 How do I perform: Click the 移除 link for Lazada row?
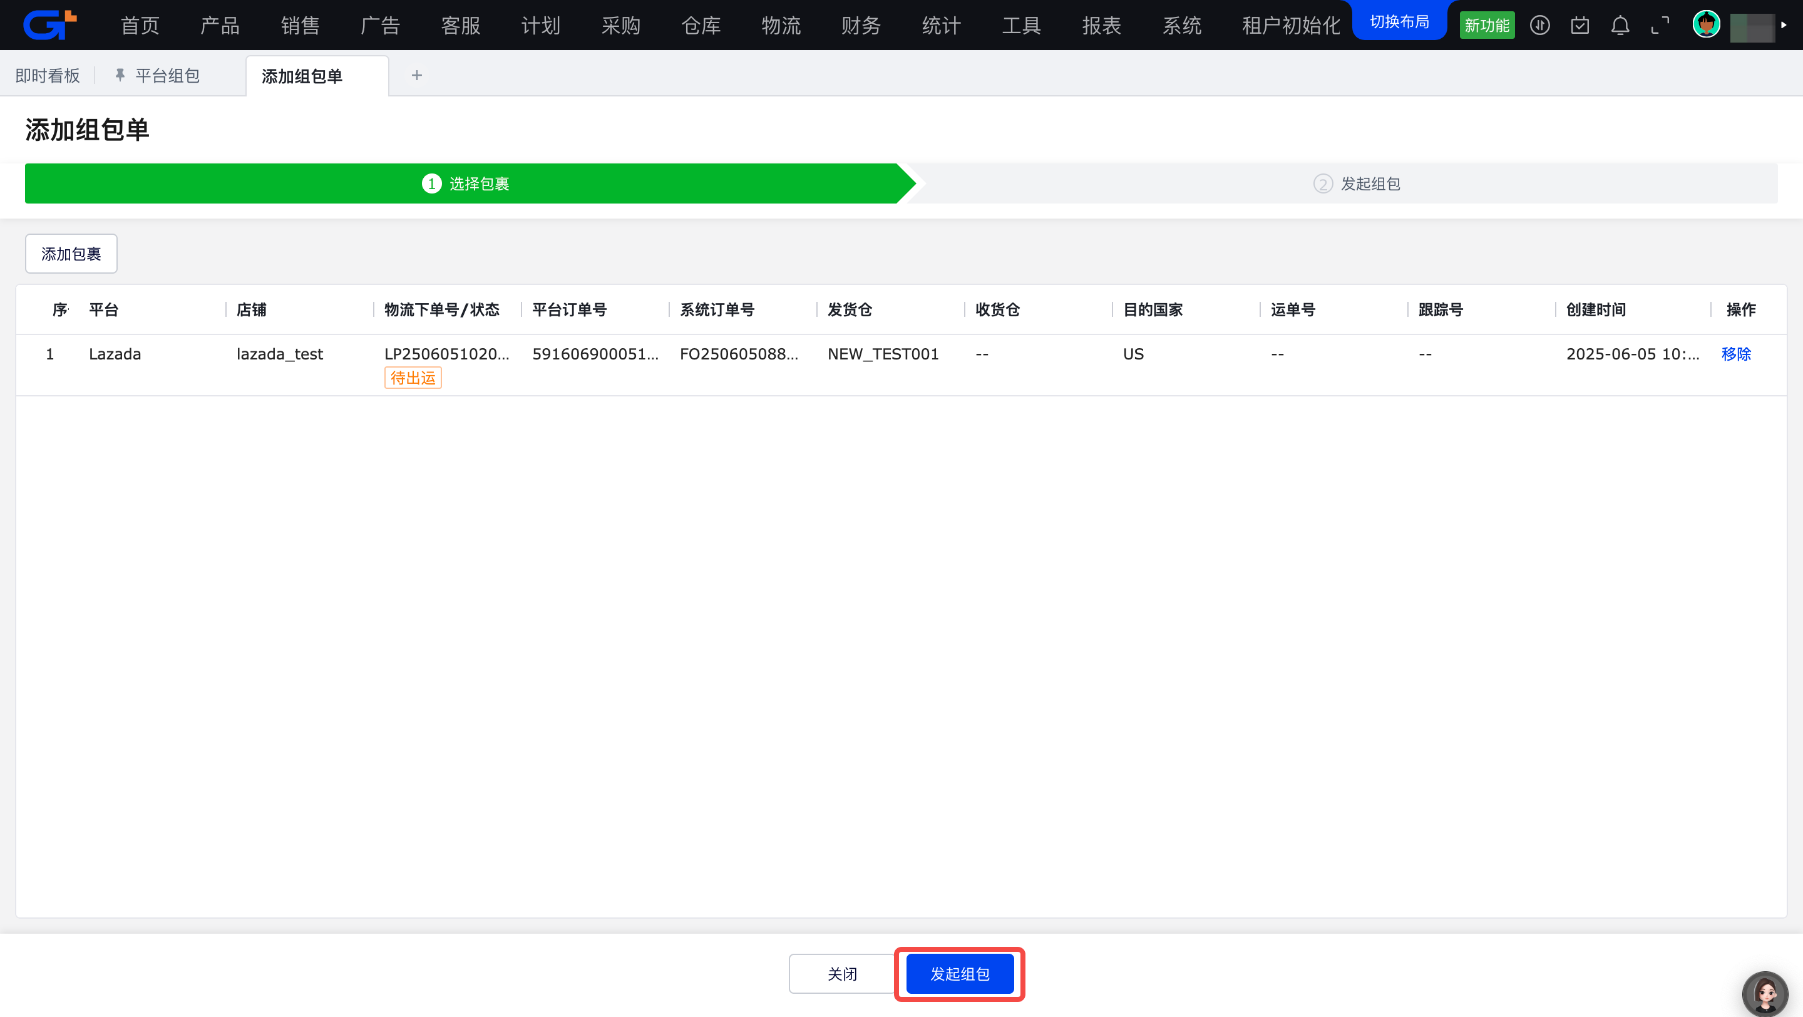[x=1736, y=353]
